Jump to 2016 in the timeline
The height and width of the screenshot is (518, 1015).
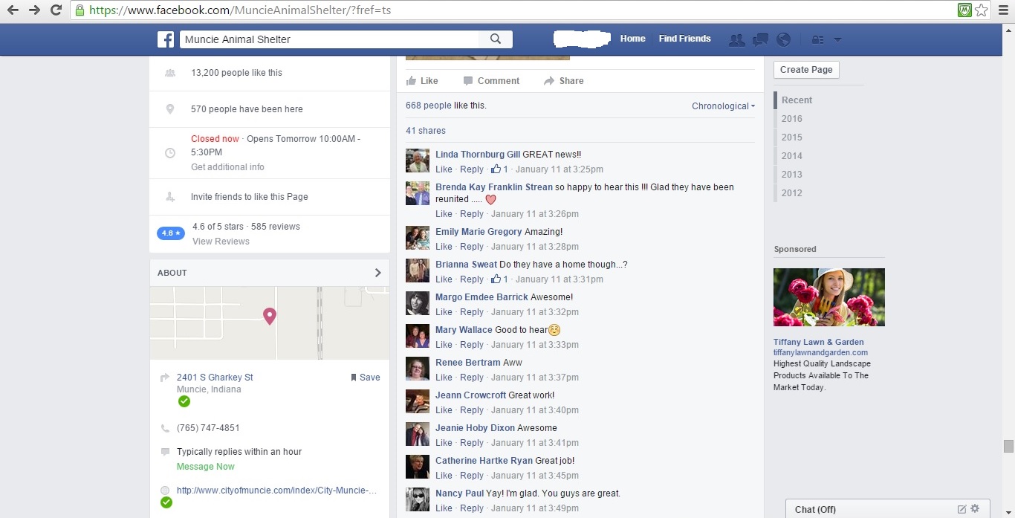tap(792, 119)
